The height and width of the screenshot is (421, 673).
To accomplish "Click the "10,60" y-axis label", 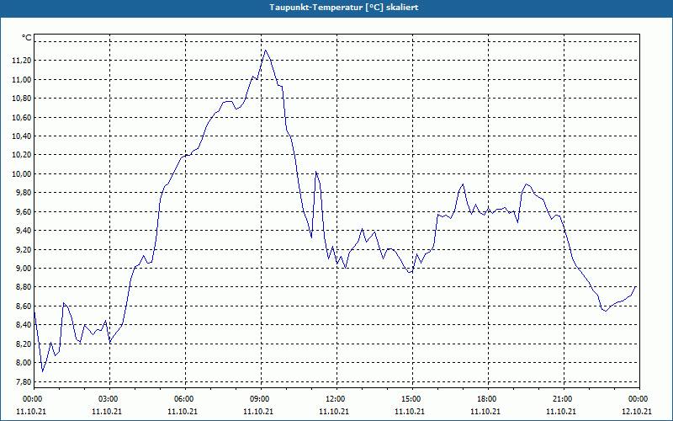I will (x=21, y=117).
